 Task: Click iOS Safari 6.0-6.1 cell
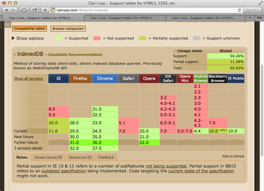click(x=168, y=123)
